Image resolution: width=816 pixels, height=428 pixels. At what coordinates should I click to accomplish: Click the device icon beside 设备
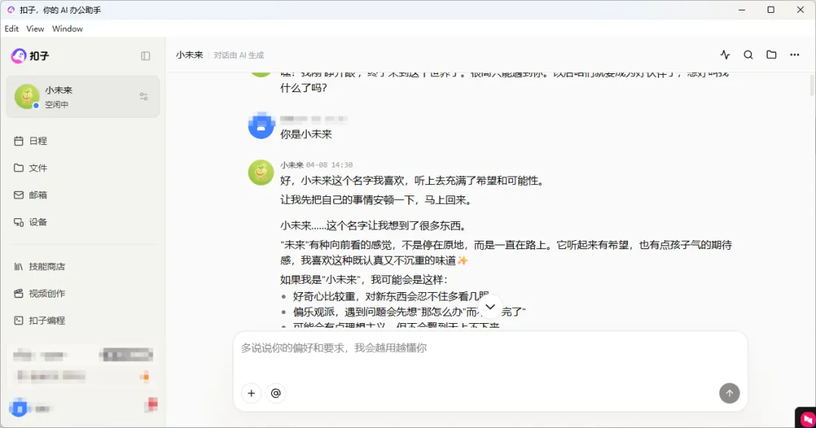tap(19, 222)
